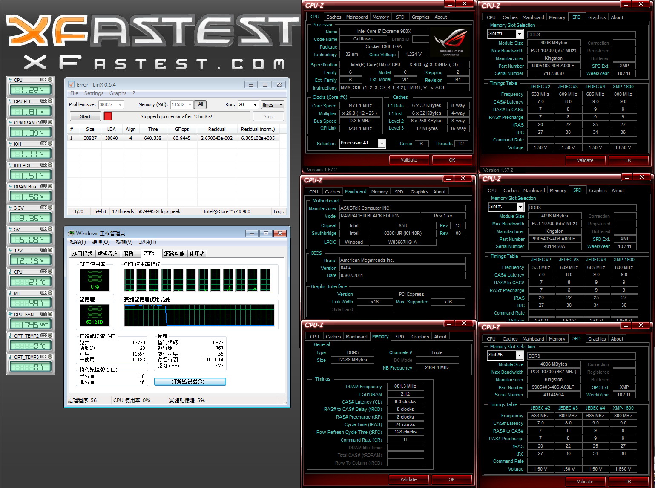Viewport: 655px width, 488px height.
Task: Expand the Log panel in LinX status bar
Action: 279,211
